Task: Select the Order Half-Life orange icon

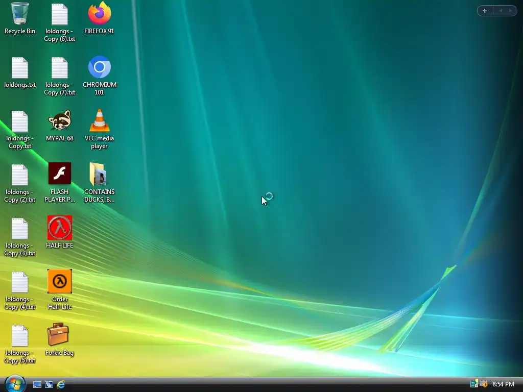Action: pyautogui.click(x=59, y=290)
